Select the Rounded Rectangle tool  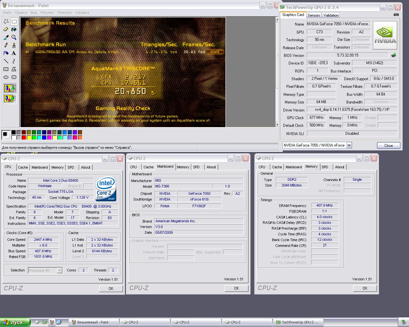pos(14,77)
